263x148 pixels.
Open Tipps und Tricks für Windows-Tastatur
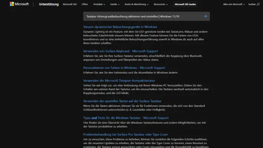coord(126,118)
